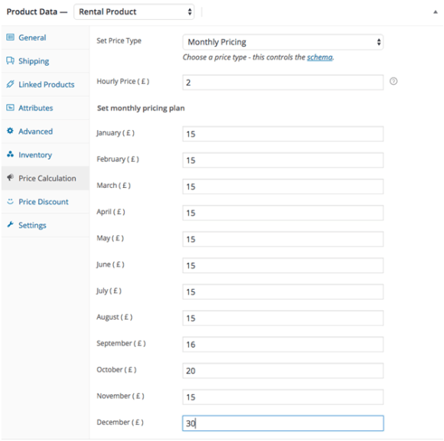Select the October price field

pyautogui.click(x=283, y=371)
